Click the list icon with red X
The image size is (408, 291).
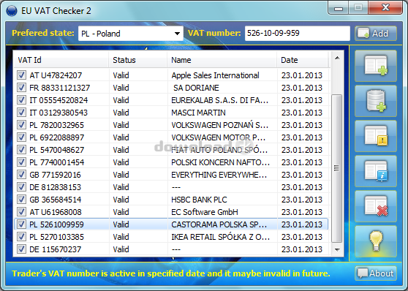pyautogui.click(x=376, y=206)
